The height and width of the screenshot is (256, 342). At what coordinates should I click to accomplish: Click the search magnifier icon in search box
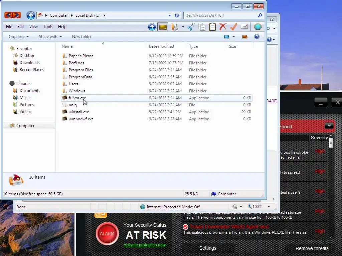[260, 15]
